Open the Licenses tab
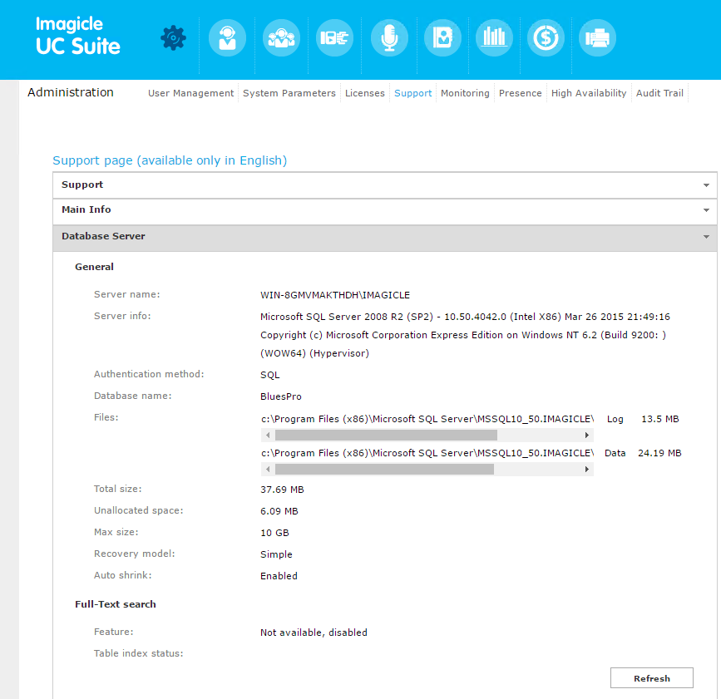This screenshot has height=699, width=721. (x=365, y=93)
